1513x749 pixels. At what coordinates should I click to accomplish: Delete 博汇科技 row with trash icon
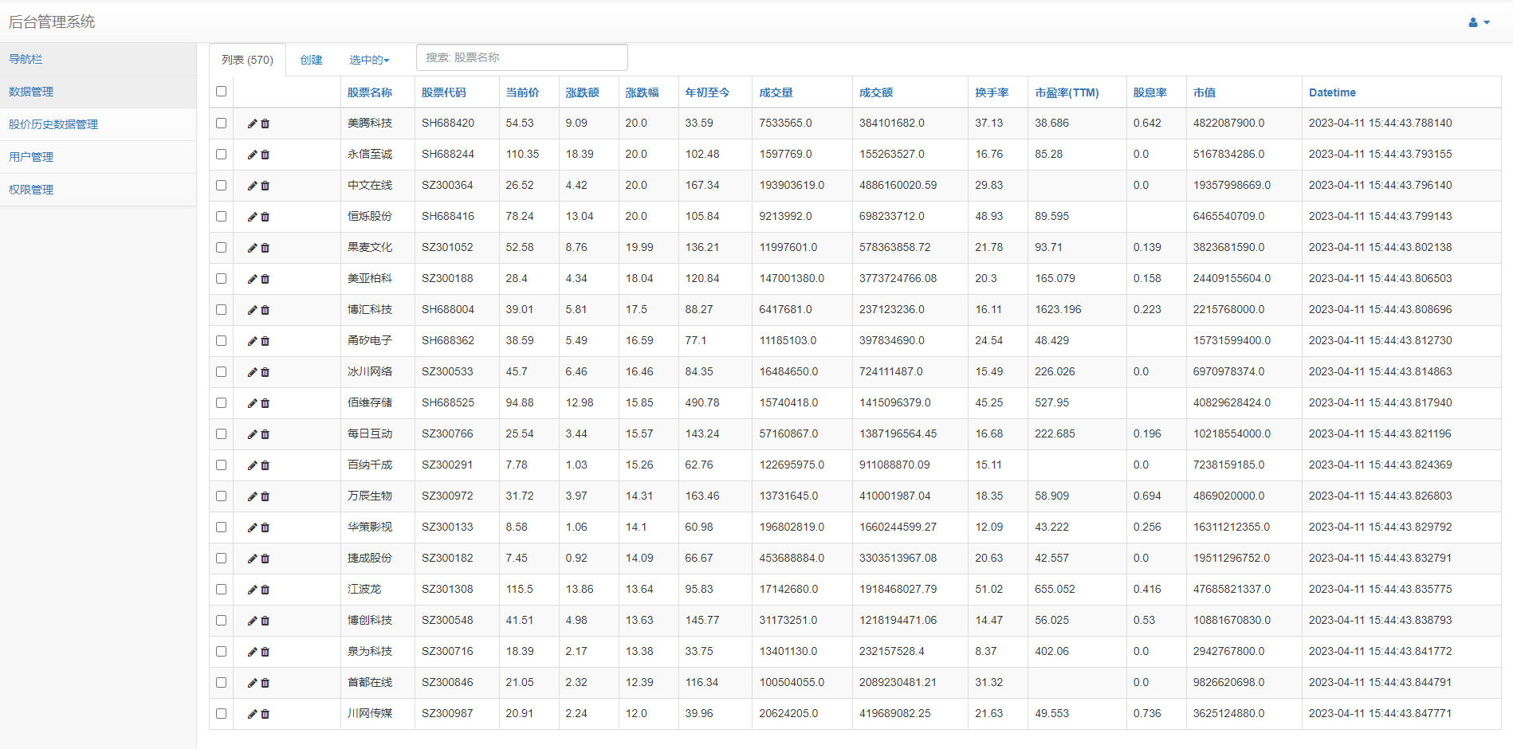(x=265, y=310)
